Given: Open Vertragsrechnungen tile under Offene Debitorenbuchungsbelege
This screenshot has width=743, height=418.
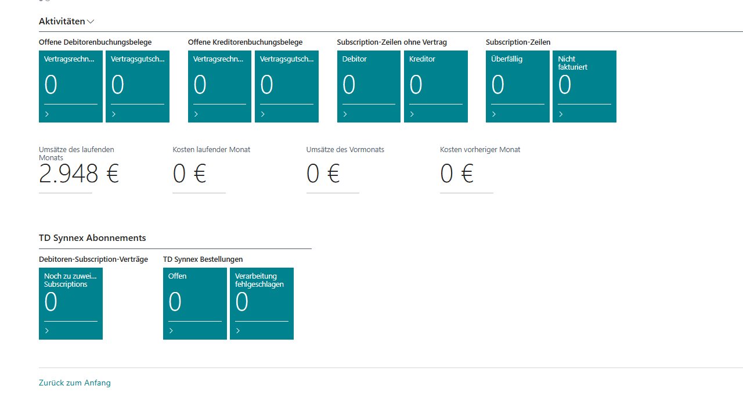Looking at the screenshot, I should [71, 86].
